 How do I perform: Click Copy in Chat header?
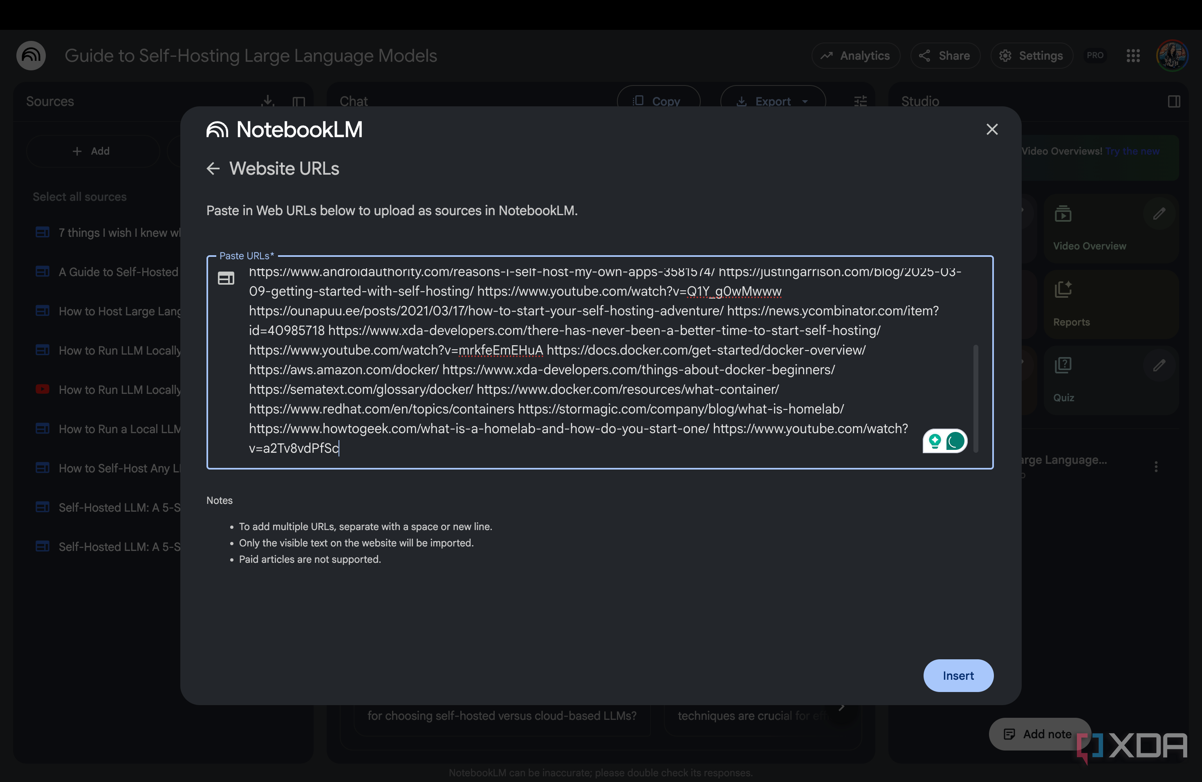[658, 101]
